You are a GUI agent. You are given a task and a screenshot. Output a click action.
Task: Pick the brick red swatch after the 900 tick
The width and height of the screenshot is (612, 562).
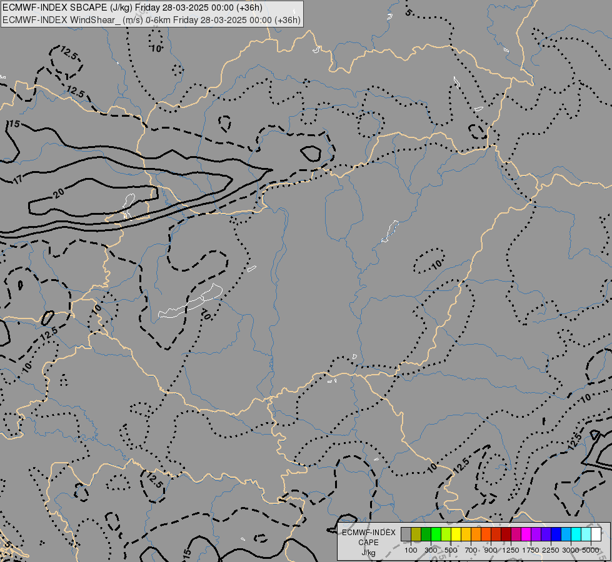tap(496, 535)
